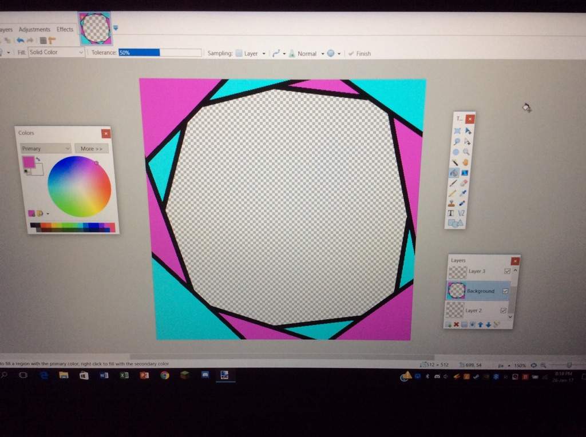Select the Pan hand tool
Viewport: 586px width, 437px height.
tap(465, 162)
